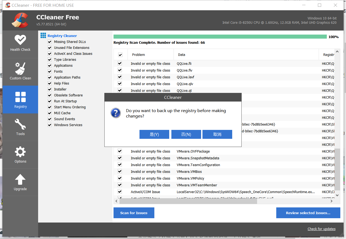Click Review selected Issues button
This screenshot has width=346, height=239.
pos(308,213)
